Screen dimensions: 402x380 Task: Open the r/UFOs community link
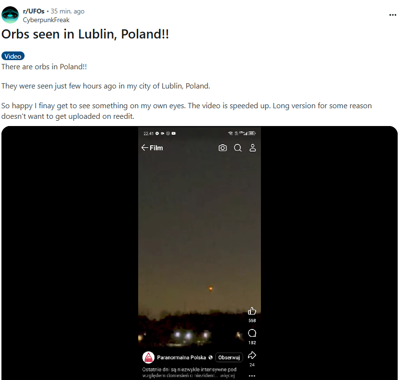coord(34,11)
